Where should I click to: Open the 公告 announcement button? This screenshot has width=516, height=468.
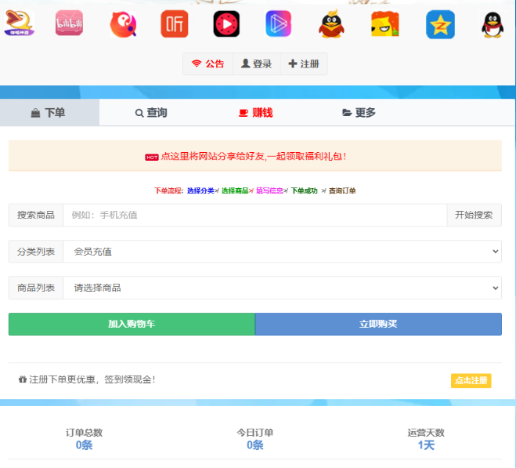(208, 63)
